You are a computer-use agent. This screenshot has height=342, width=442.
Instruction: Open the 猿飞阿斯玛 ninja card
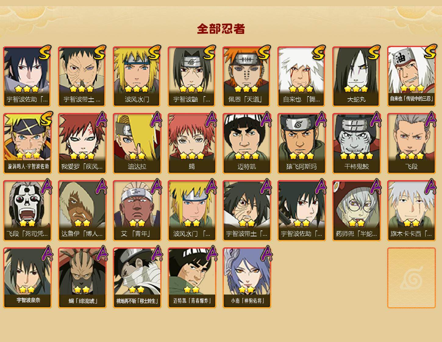pos(302,144)
